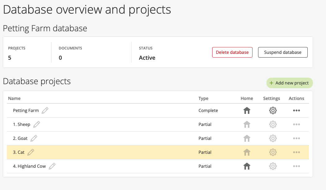326x190 pixels.
Task: Go to the 2. Goat project home icon
Action: 247,138
